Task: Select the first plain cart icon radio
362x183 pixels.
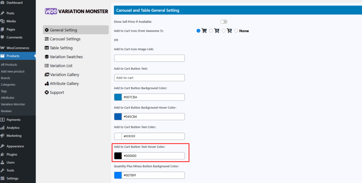Action: [198, 31]
